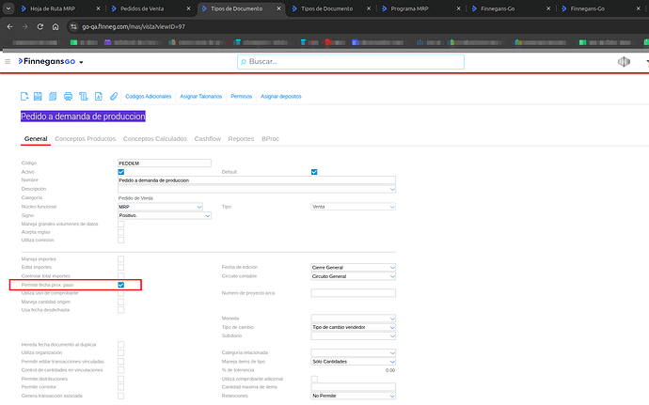649x405 pixels.
Task: Uncheck the Activo checkbox
Action: click(120, 172)
